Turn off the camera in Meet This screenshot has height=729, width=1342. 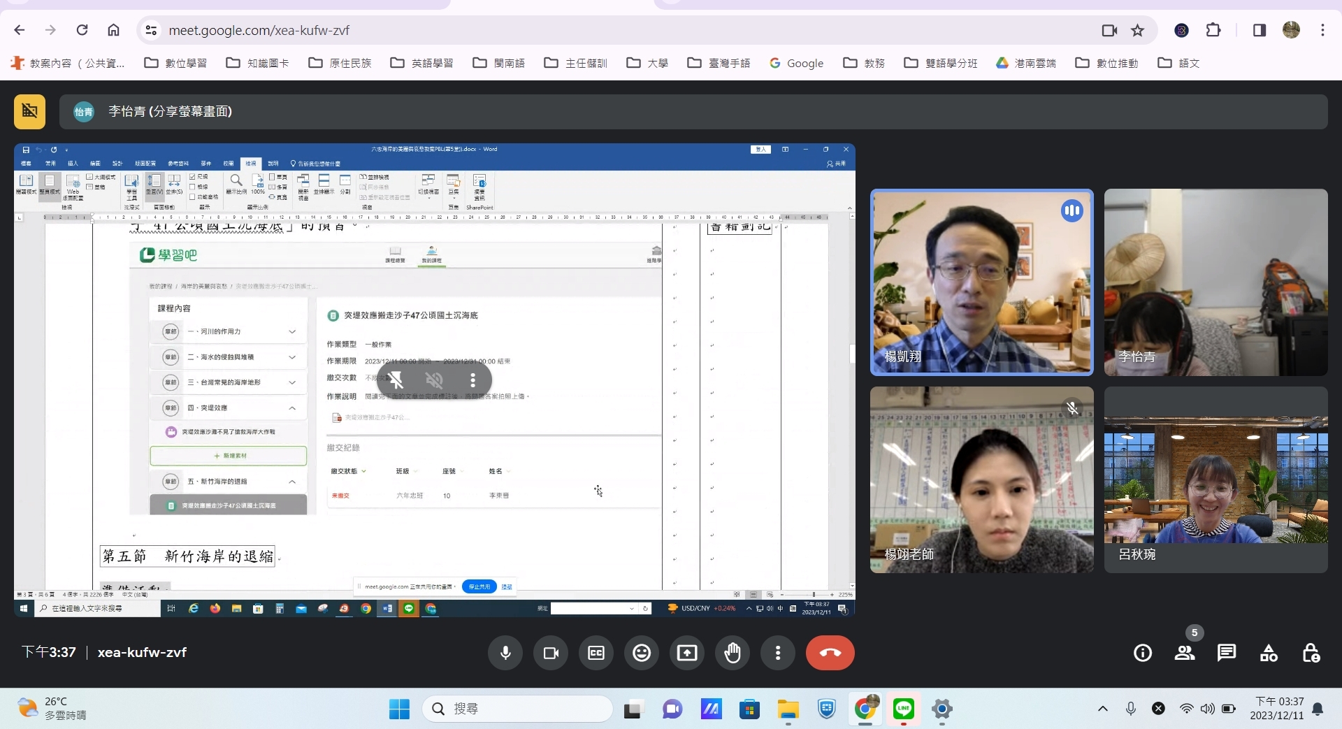pos(551,653)
